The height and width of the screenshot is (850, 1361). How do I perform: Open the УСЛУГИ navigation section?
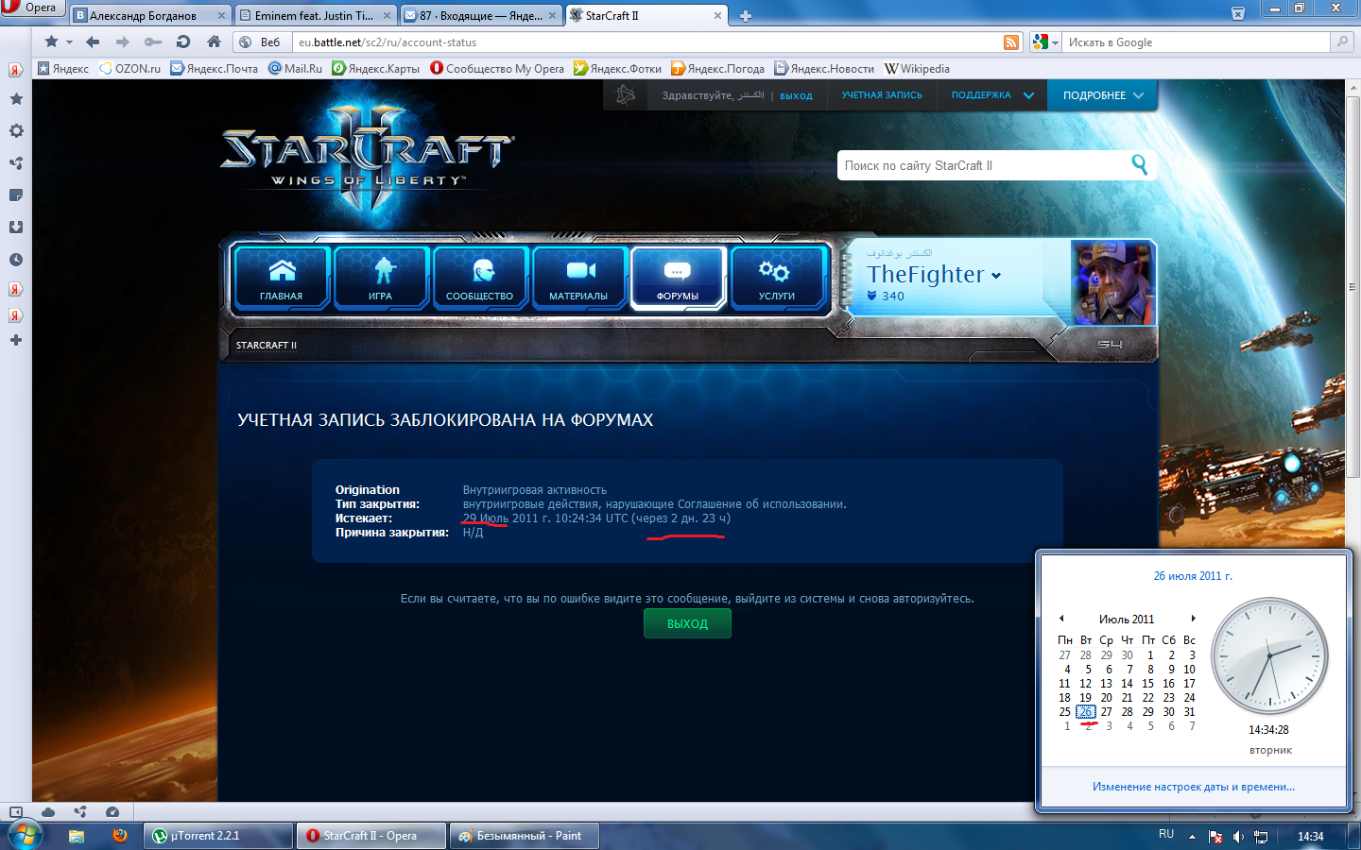coord(777,278)
